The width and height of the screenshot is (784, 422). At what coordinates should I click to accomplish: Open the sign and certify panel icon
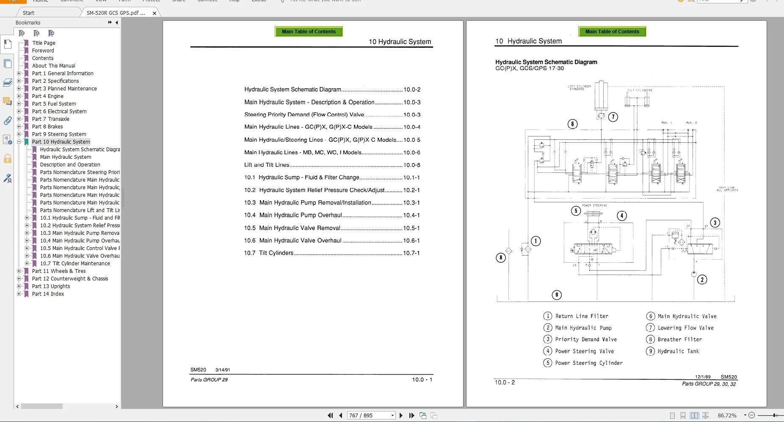coord(7,178)
